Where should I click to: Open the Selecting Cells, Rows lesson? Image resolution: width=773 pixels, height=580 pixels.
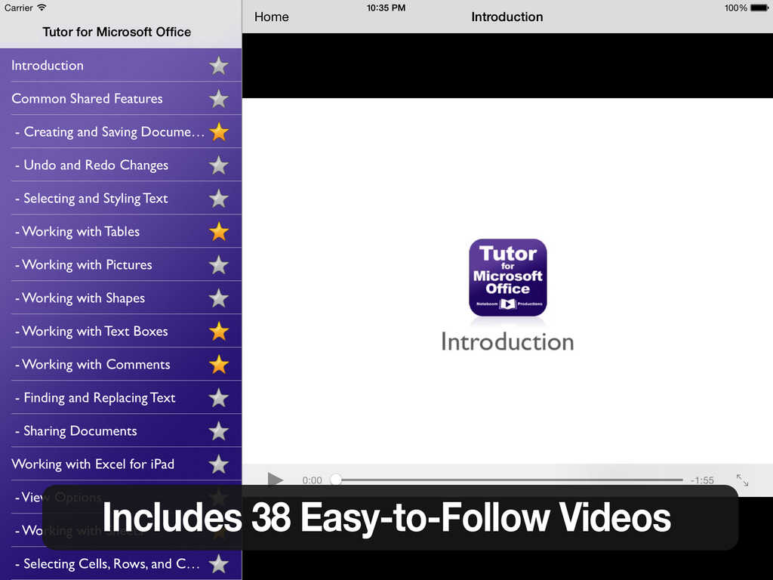pyautogui.click(x=111, y=564)
